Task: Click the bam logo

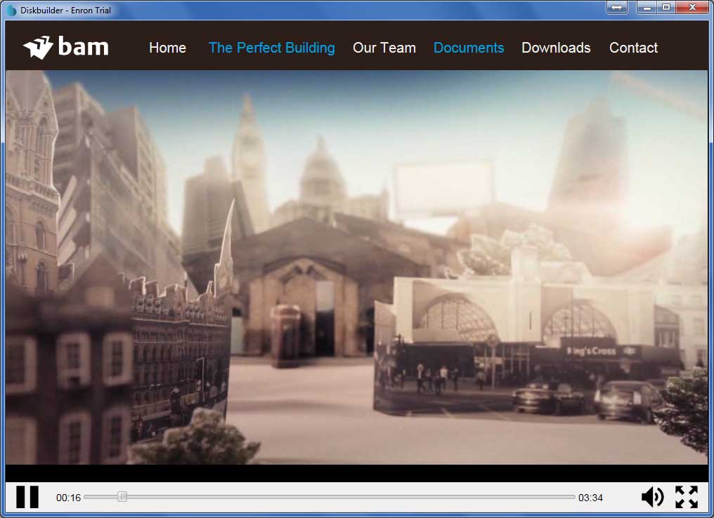Action: tap(66, 47)
